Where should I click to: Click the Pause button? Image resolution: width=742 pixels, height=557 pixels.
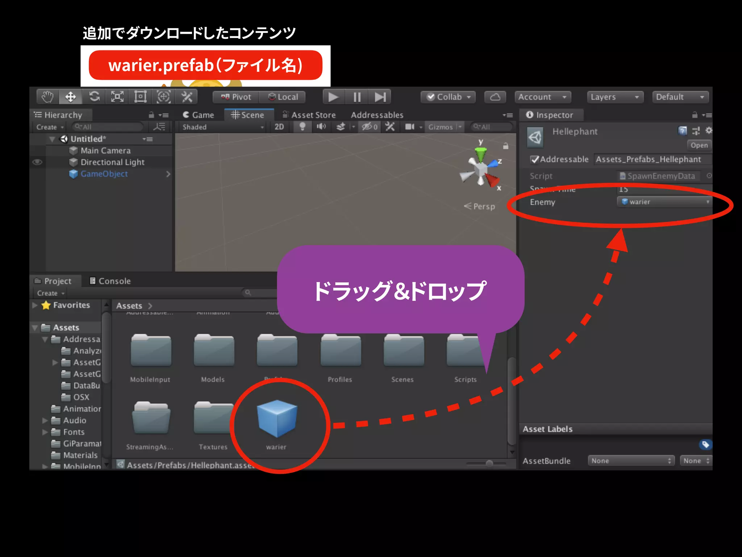tap(357, 97)
